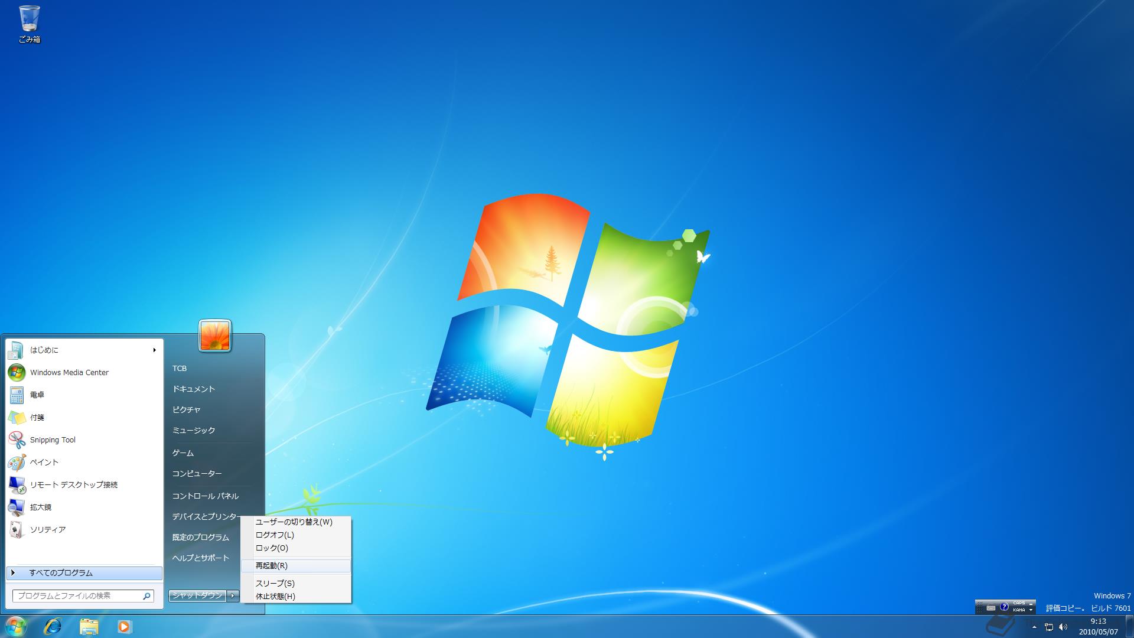Viewport: 1134px width, 638px height.
Task: Open 付箋 sticky notes icon
Action: point(17,418)
